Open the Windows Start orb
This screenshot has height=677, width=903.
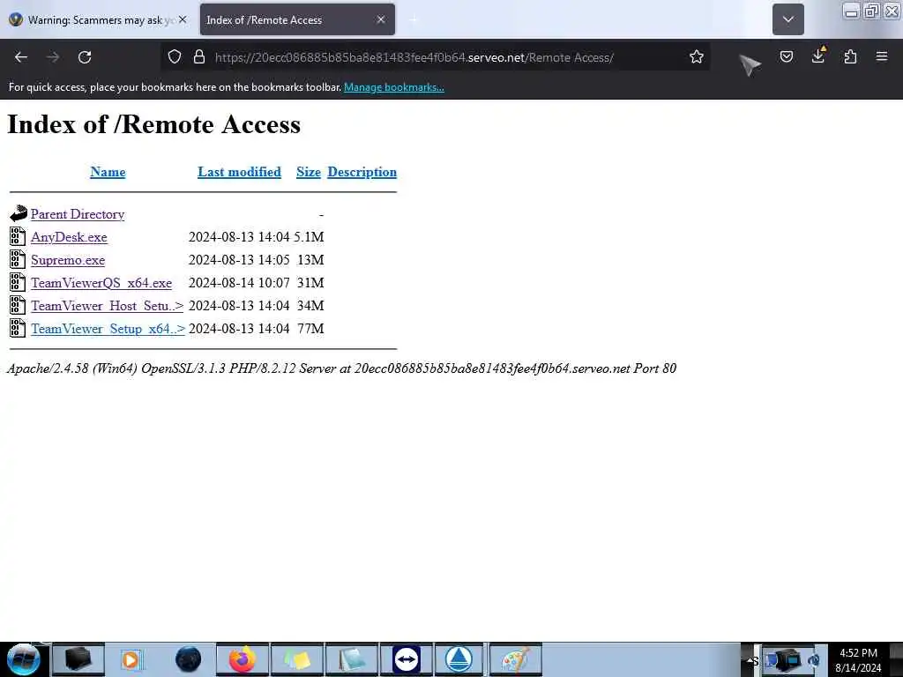(x=24, y=659)
